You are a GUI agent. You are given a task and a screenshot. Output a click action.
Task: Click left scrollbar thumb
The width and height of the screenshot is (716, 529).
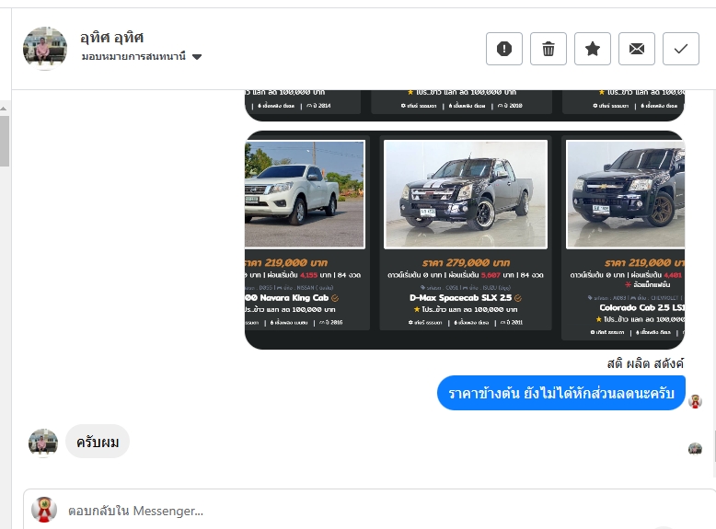click(x=4, y=141)
